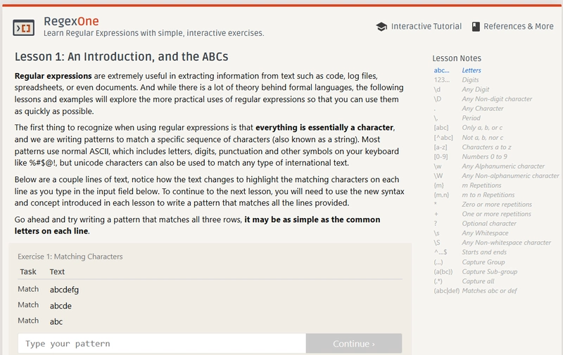This screenshot has height=355, width=563.
Task: Open the Any Non-digit character note
Action: pyautogui.click(x=497, y=99)
